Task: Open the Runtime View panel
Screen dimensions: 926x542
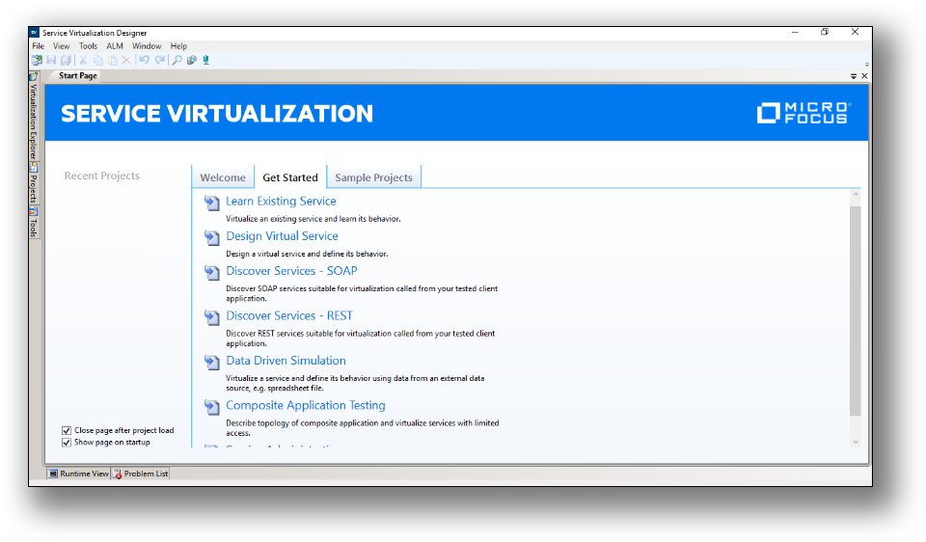Action: [78, 474]
